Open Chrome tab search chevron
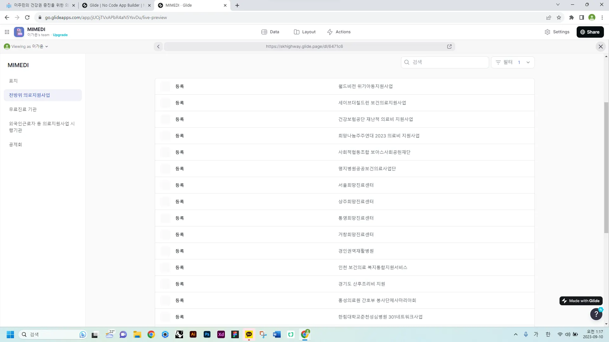The height and width of the screenshot is (342, 609). 558,5
